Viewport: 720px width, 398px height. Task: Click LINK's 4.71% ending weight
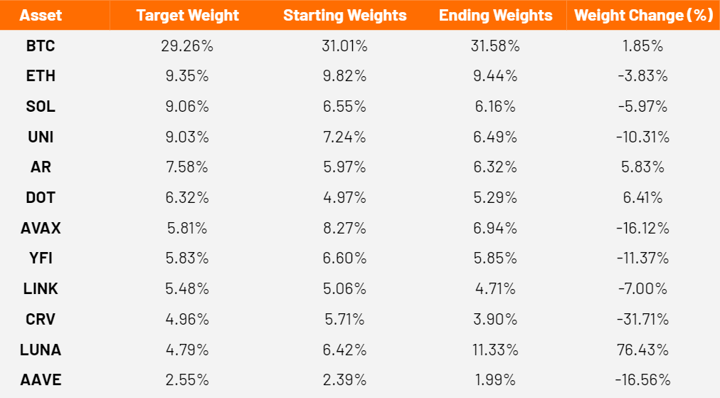(x=495, y=288)
